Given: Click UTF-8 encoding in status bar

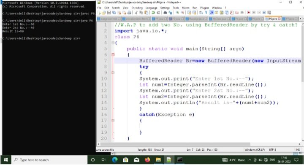Looking at the screenshot, I should tap(272, 150).
